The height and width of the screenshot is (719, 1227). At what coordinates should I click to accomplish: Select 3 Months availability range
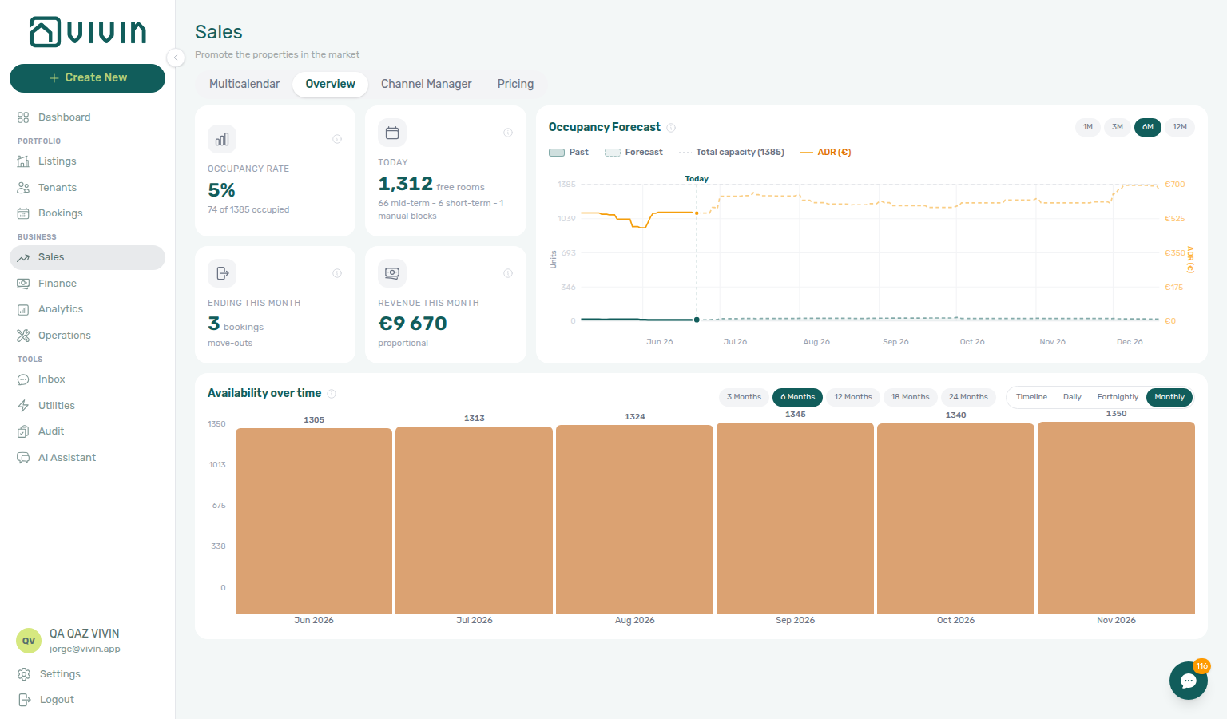click(744, 397)
